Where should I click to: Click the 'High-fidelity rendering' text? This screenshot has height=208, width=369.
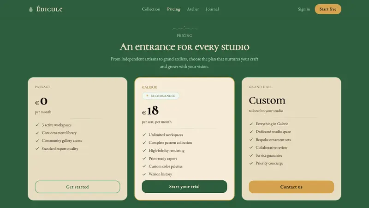[x=167, y=151]
